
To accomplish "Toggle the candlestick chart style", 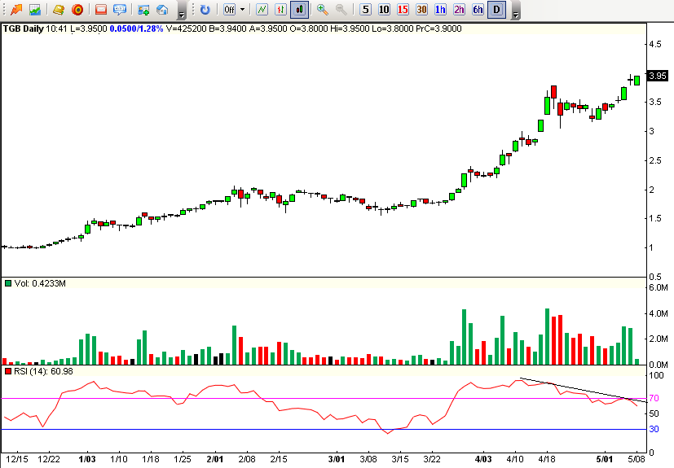I will click(300, 10).
